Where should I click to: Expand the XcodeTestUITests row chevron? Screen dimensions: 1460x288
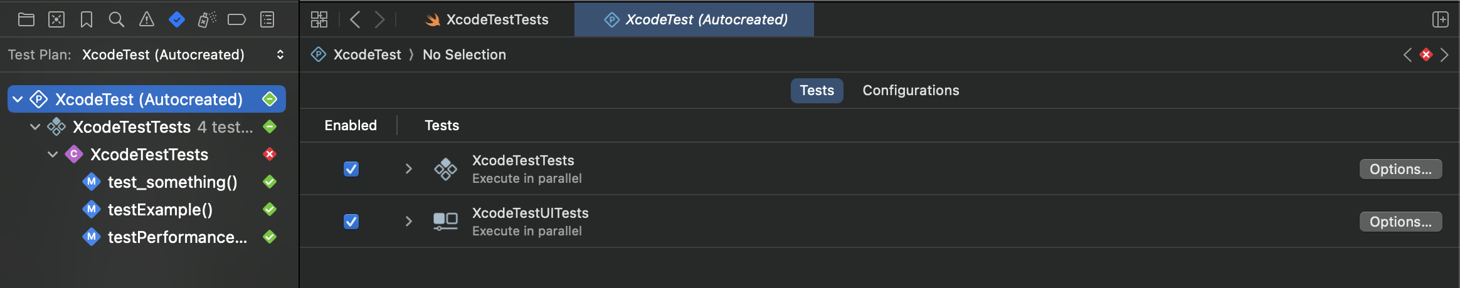[408, 221]
